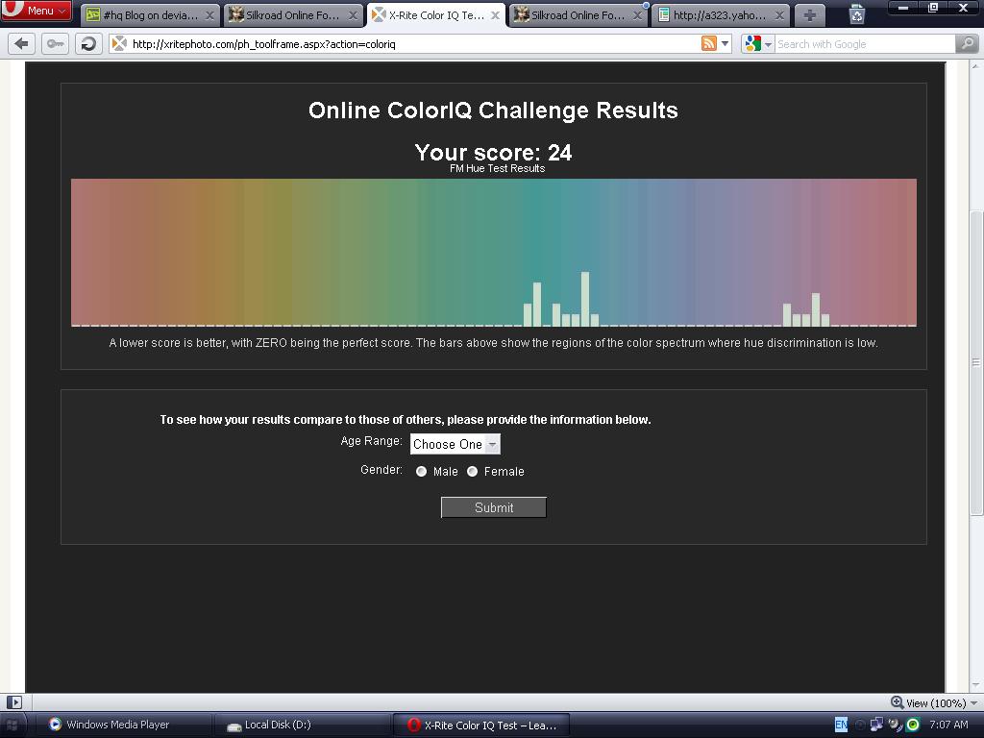Click the password wand key icon

55,44
